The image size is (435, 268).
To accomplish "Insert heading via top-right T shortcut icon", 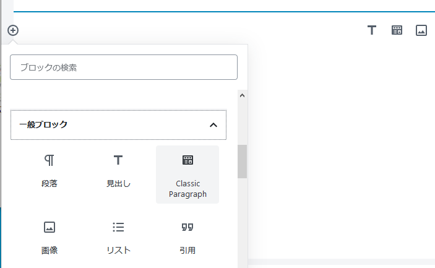I will click(372, 30).
